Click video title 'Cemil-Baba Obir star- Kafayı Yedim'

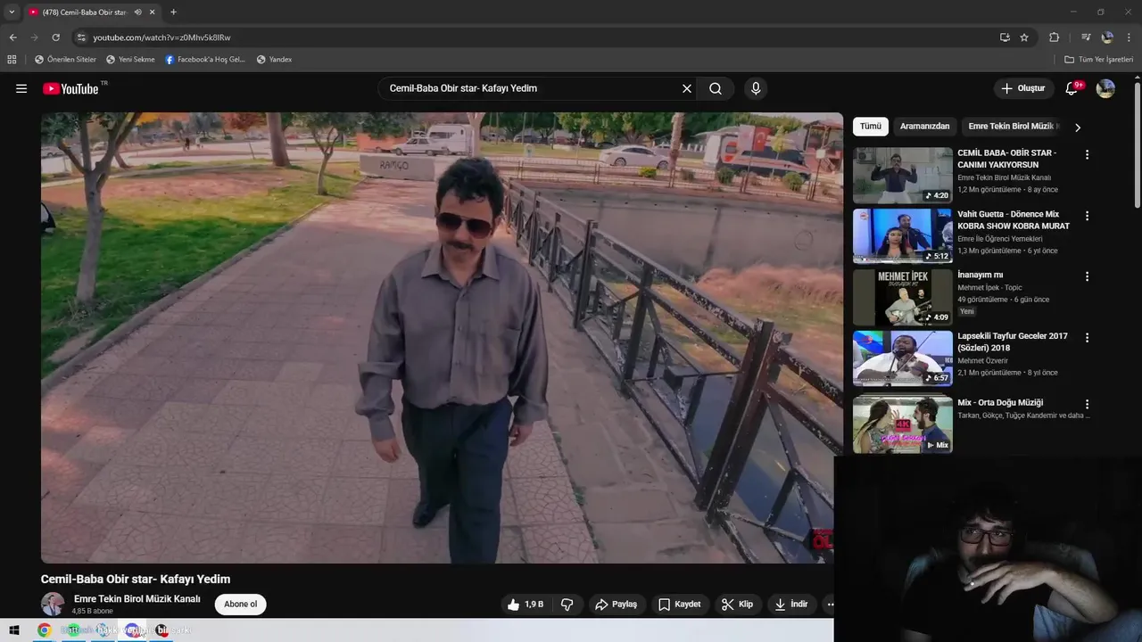[x=136, y=580]
